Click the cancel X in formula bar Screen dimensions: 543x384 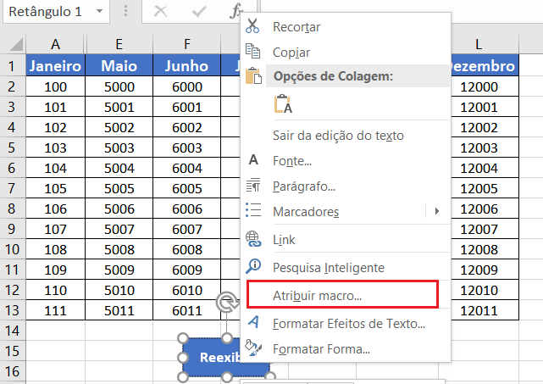pos(160,12)
